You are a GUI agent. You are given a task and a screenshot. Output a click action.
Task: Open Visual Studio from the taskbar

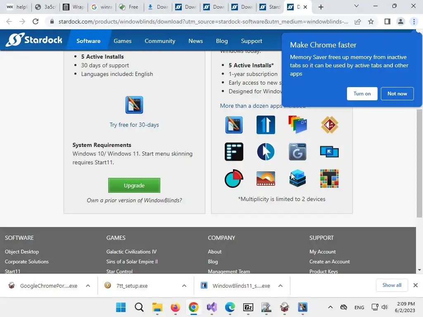coord(212,307)
